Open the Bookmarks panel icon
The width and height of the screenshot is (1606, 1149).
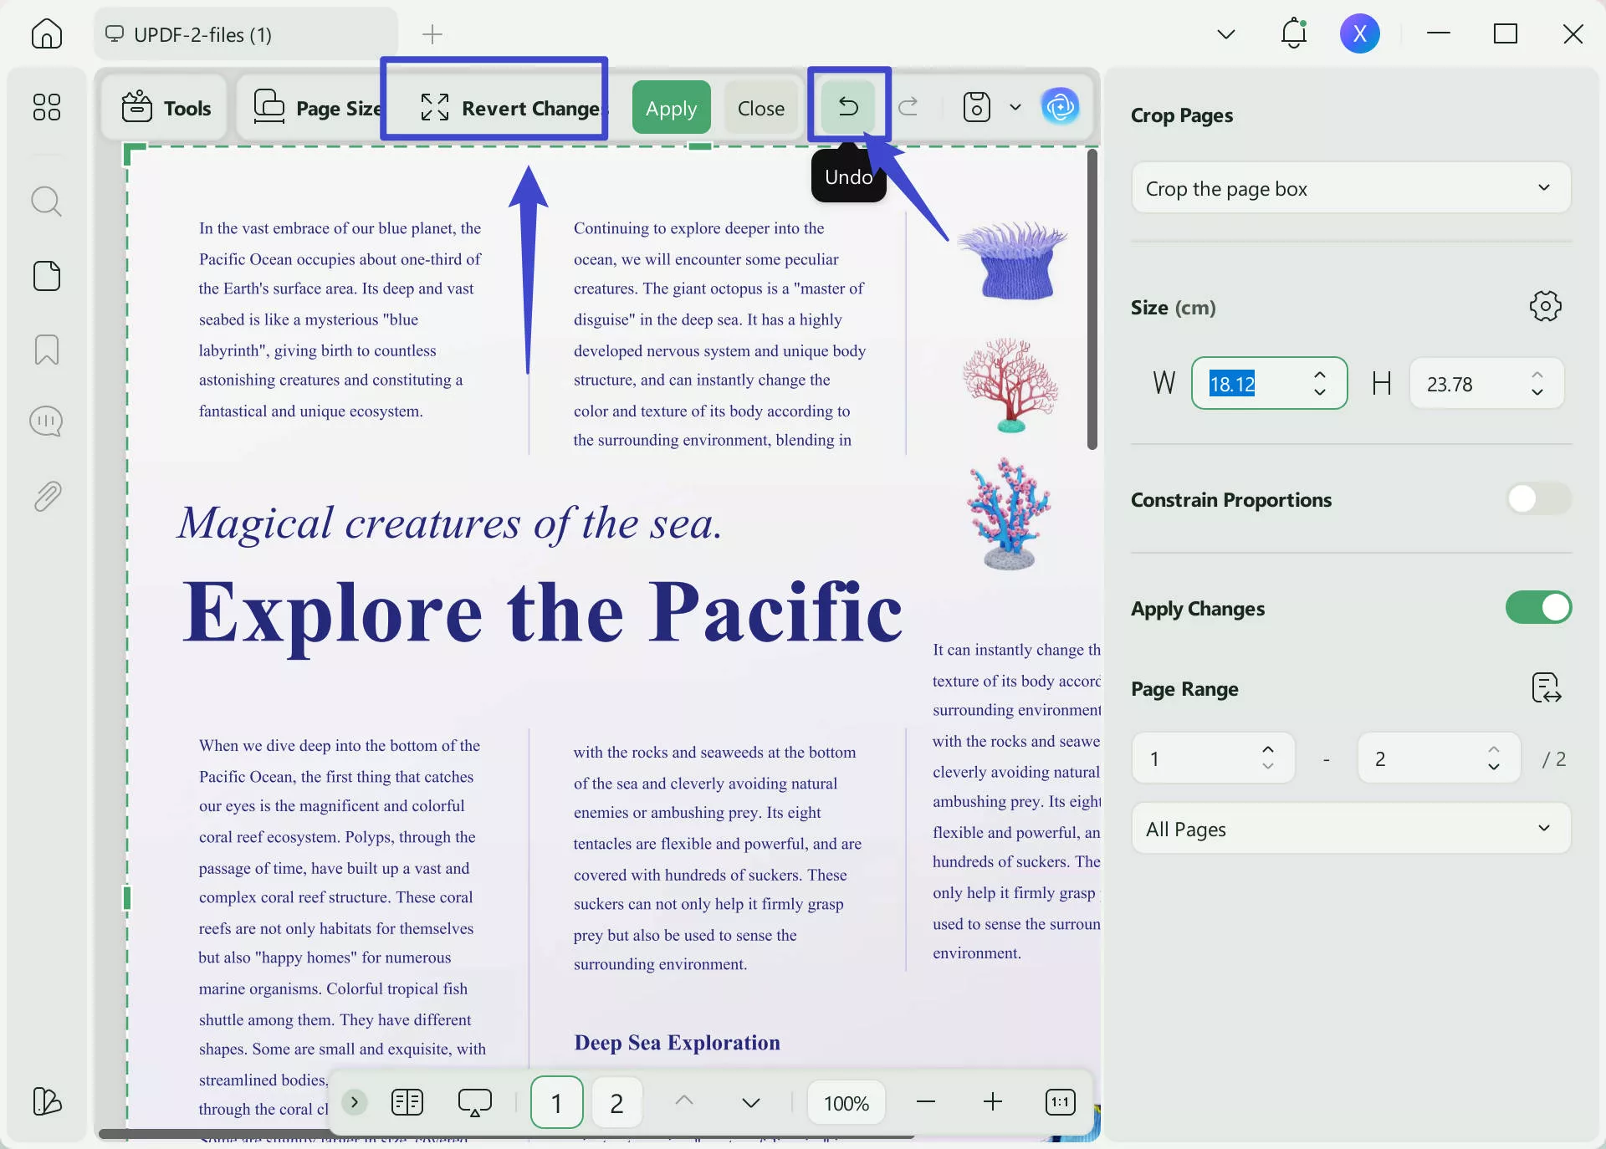point(46,350)
